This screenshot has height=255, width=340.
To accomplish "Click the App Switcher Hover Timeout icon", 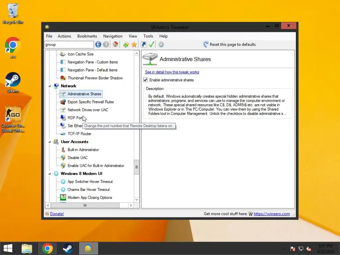I will coord(63,182).
